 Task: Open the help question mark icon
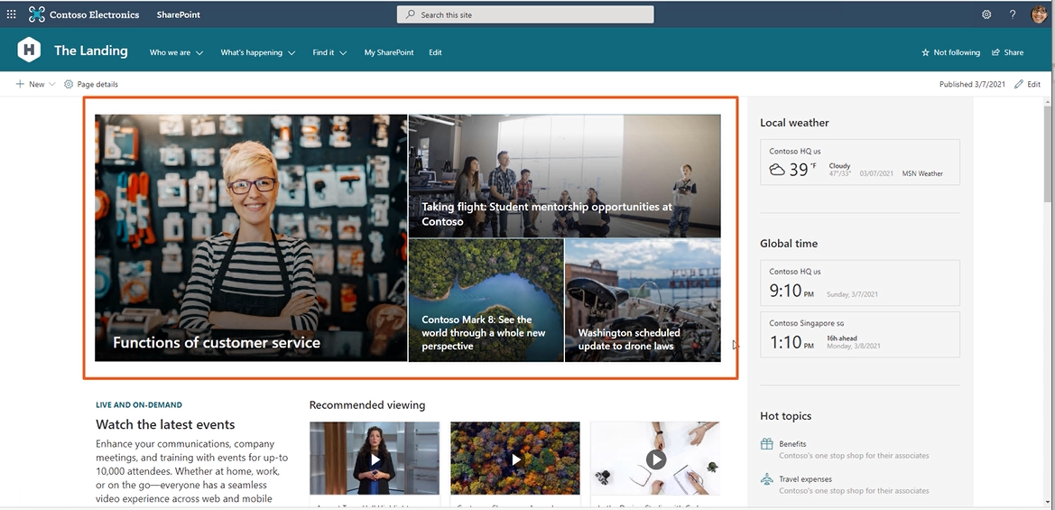point(1013,14)
